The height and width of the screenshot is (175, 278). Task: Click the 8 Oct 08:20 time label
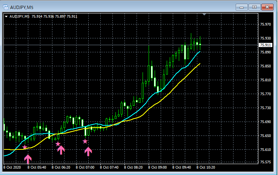133,167
